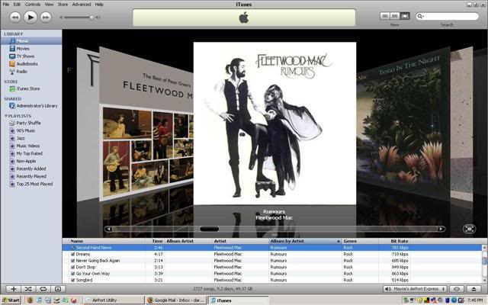Uncheck Never Going Back Again checkbox
The width and height of the screenshot is (488, 305).
click(x=73, y=261)
